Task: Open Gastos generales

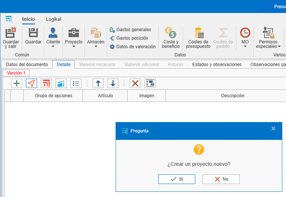Action: [130, 30]
